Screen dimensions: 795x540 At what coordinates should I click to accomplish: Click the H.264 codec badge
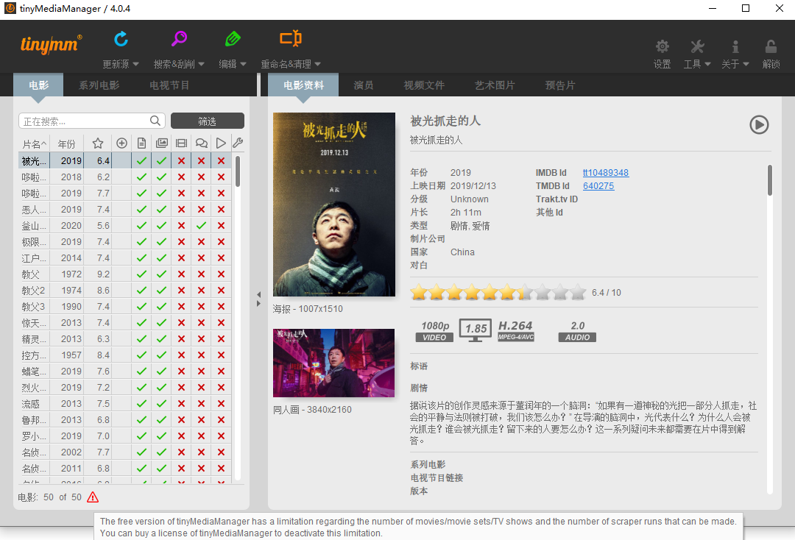515,331
